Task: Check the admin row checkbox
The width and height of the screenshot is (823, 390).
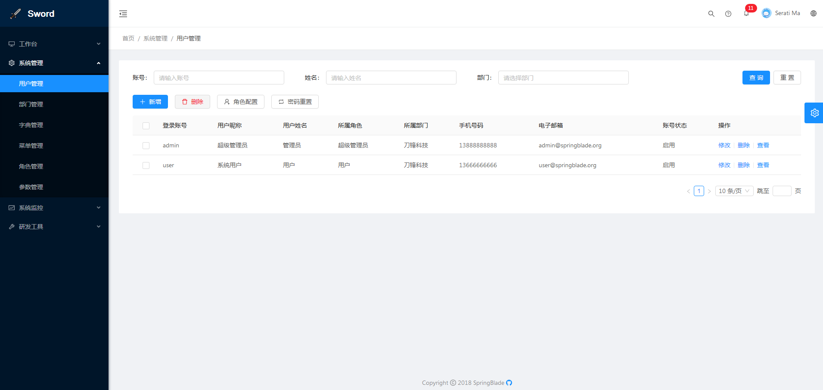Action: (146, 146)
